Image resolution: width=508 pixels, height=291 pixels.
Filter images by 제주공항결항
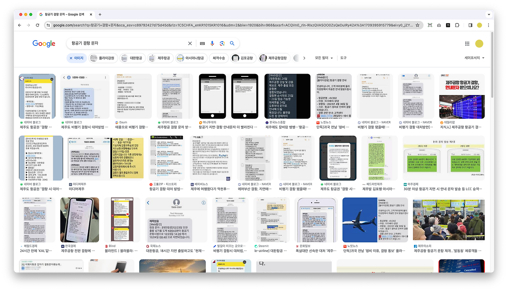tap(274, 58)
